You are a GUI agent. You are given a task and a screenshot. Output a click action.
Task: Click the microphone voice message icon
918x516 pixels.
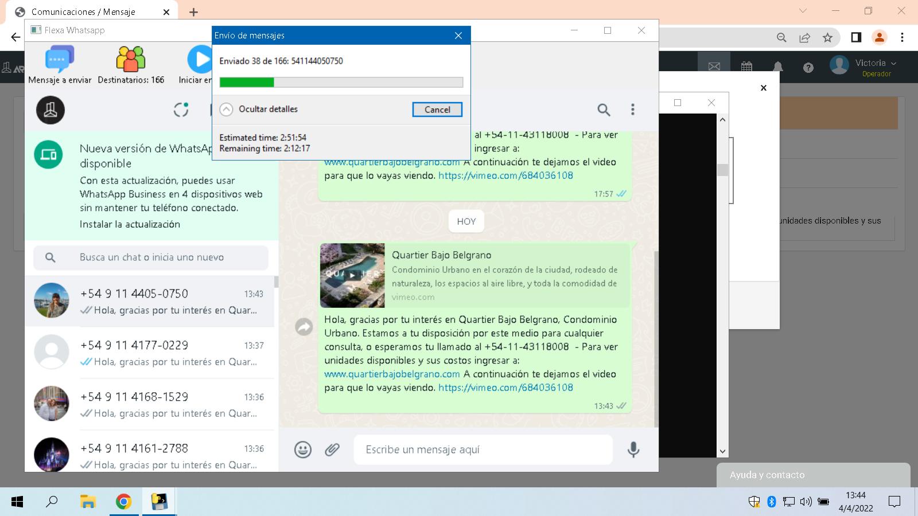pos(633,449)
